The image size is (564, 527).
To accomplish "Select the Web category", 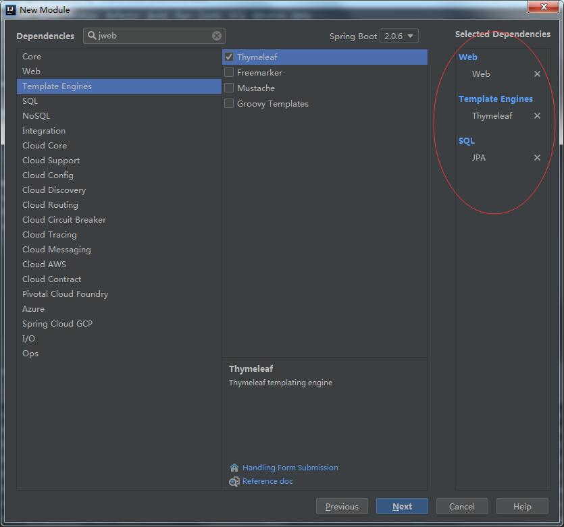I will (x=119, y=71).
